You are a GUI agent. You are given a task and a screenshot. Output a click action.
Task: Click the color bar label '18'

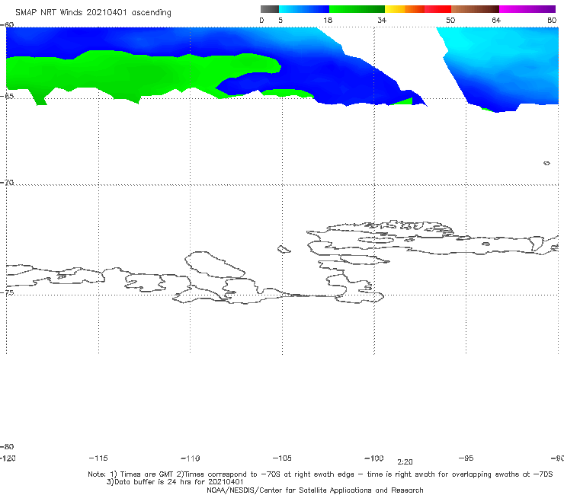click(327, 20)
